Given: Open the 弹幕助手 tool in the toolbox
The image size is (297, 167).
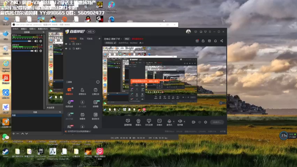Looking at the screenshot, I should click(x=69, y=91).
